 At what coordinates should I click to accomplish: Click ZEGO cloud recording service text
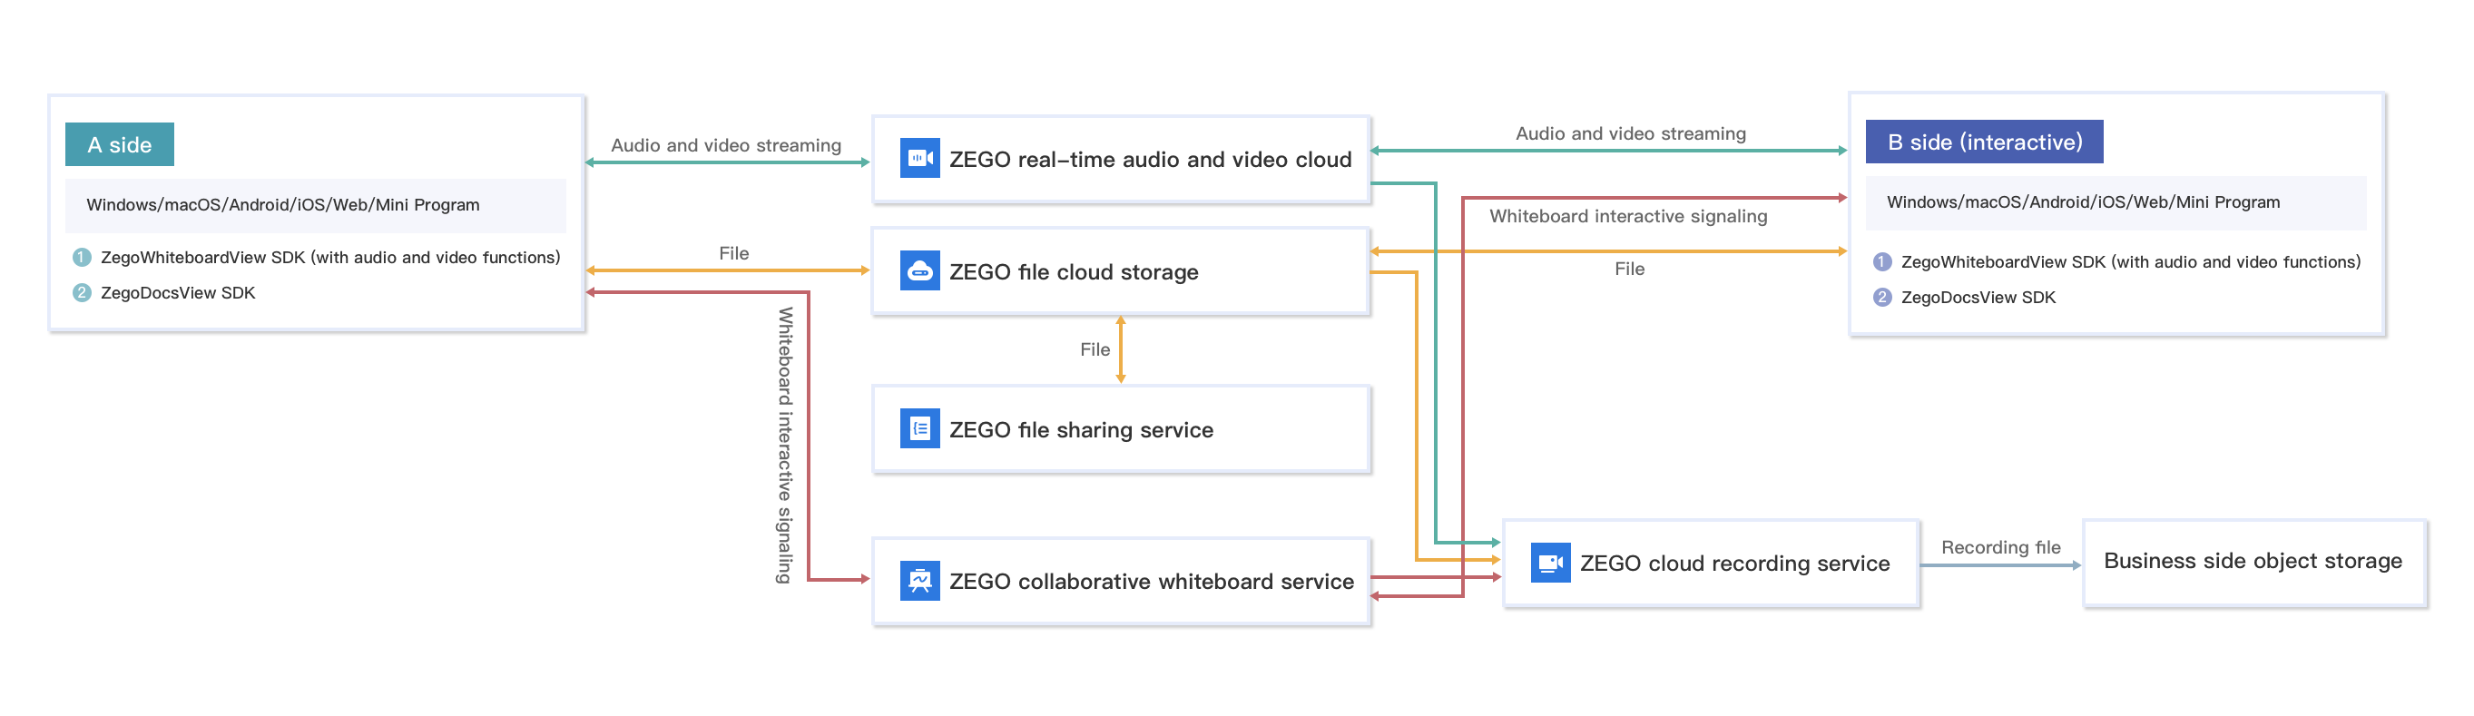1733,564
